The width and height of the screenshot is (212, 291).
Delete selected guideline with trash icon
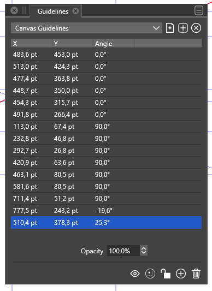pos(196,274)
